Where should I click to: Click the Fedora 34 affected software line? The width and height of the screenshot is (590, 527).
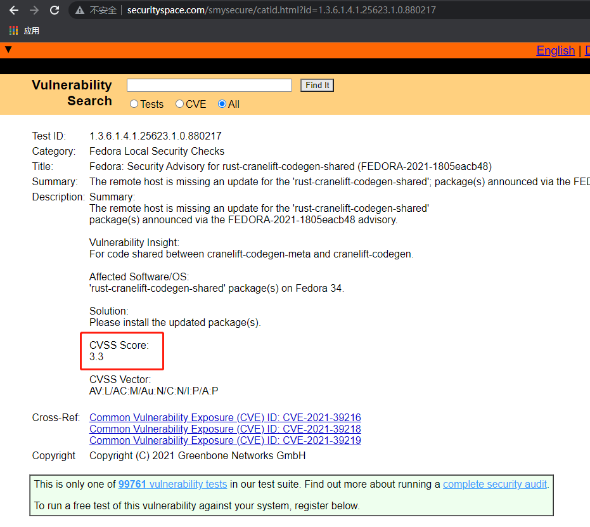pyautogui.click(x=216, y=289)
